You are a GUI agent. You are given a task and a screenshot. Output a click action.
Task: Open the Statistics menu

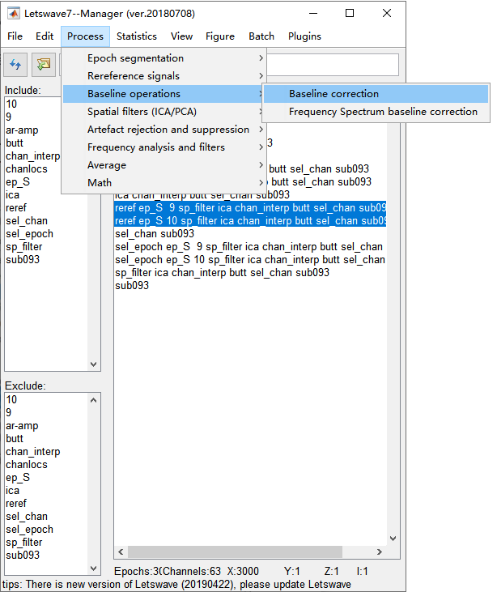(x=137, y=36)
